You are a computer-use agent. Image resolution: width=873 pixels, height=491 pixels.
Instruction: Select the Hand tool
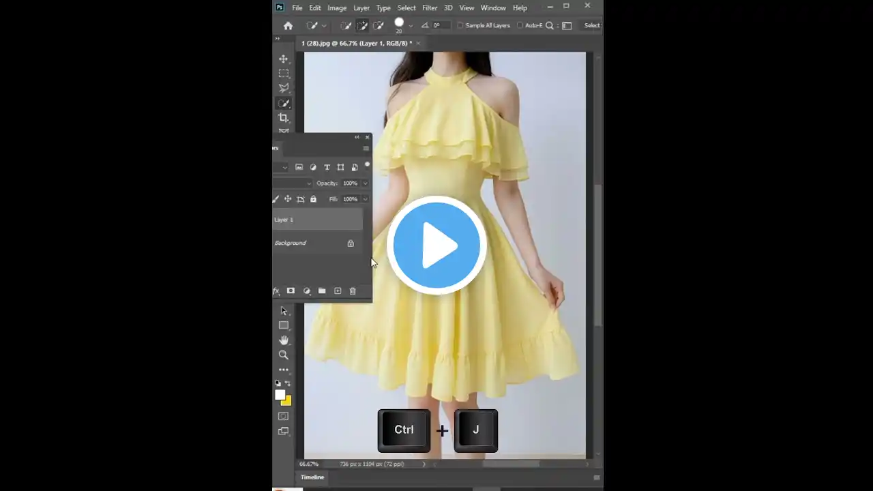284,340
